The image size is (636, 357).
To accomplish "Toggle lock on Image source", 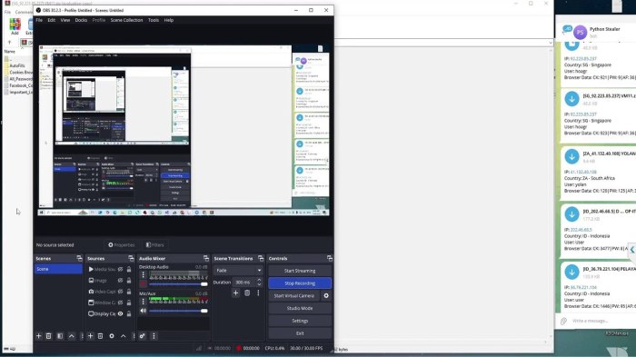I will tap(129, 281).
